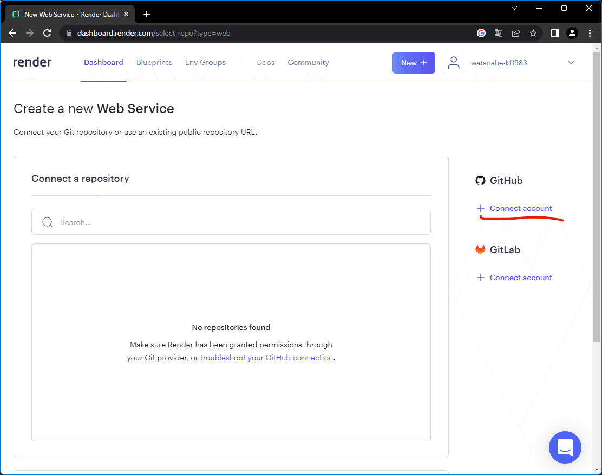Open a new browser tab with plus

point(147,14)
